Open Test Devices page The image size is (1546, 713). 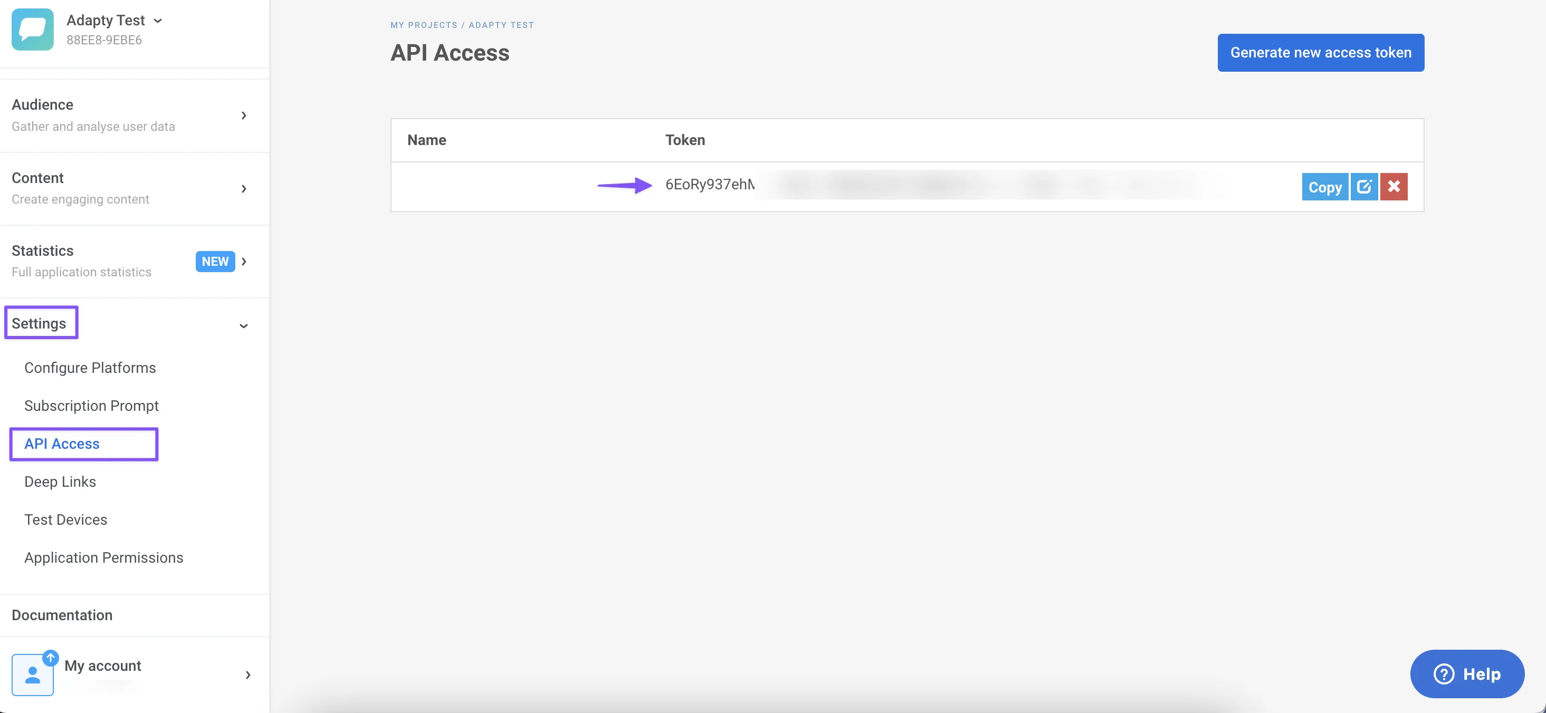point(65,520)
